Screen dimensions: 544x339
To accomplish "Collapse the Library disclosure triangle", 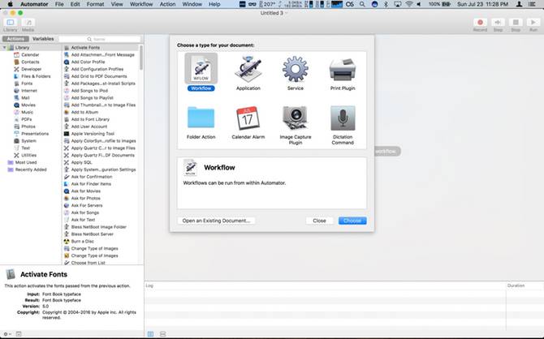I will 5,48.
